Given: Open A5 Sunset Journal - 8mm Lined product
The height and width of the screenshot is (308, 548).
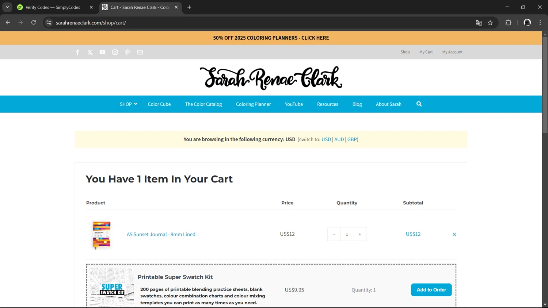Looking at the screenshot, I should [x=161, y=234].
